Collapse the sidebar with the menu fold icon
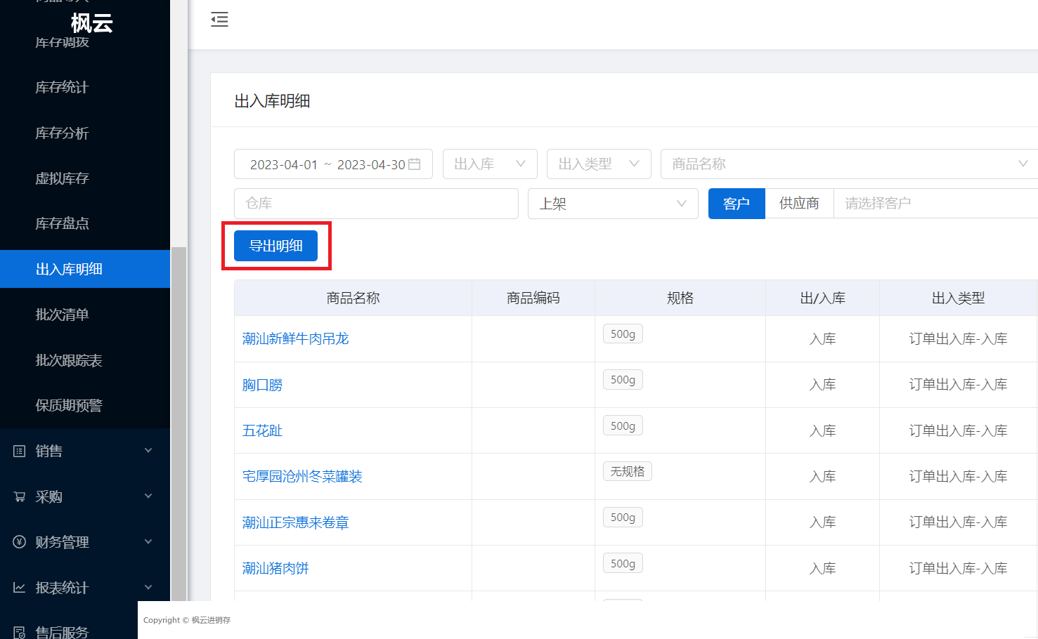This screenshot has width=1038, height=639. coord(219,20)
